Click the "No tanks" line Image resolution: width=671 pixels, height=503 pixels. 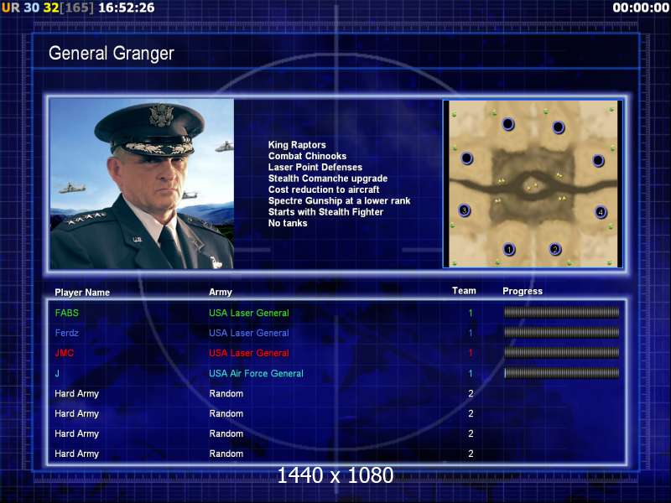[288, 223]
